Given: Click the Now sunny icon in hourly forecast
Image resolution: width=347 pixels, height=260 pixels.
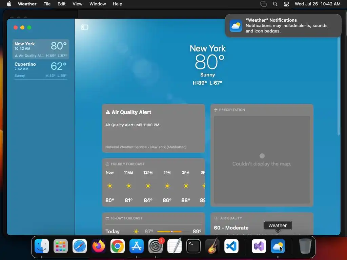Looking at the screenshot, I should pyautogui.click(x=110, y=186).
